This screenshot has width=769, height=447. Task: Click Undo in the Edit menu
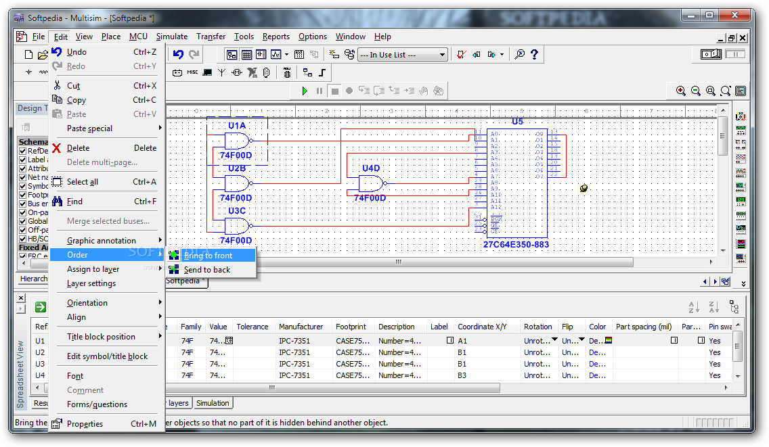pyautogui.click(x=107, y=52)
